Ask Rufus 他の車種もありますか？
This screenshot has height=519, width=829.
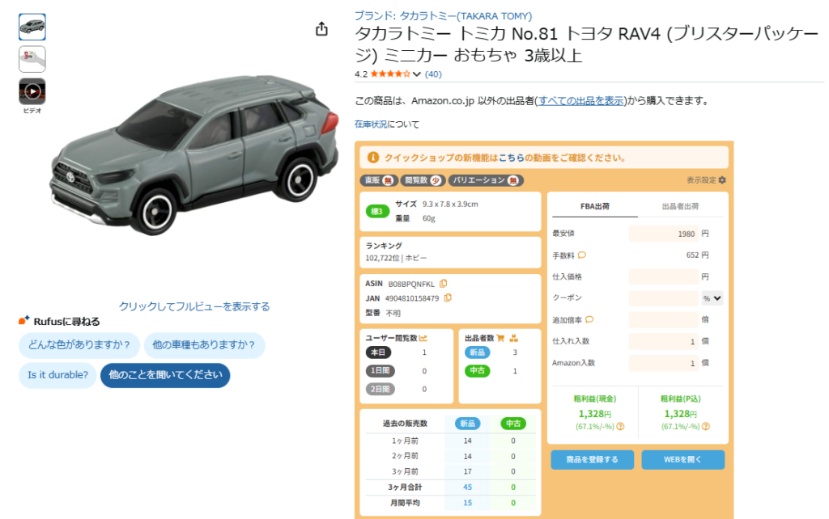(x=204, y=344)
